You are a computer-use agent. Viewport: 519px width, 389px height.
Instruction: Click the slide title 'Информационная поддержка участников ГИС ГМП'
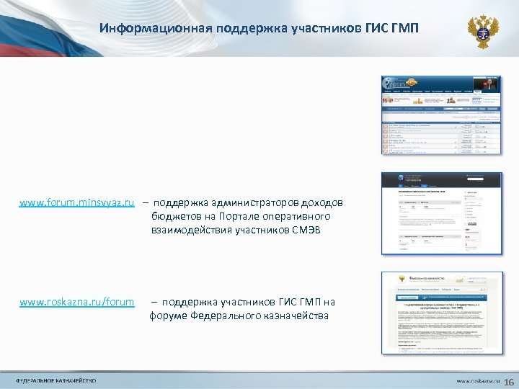[259, 28]
